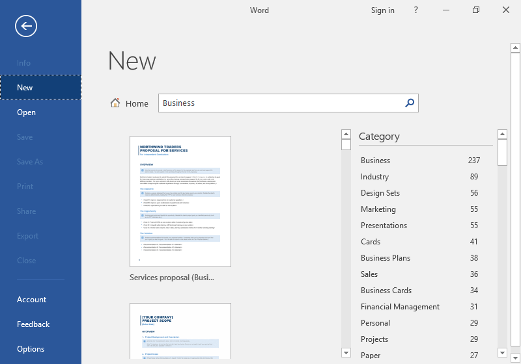Click the up arrow of the template list scrollbar
The width and height of the screenshot is (521, 364).
point(346,134)
